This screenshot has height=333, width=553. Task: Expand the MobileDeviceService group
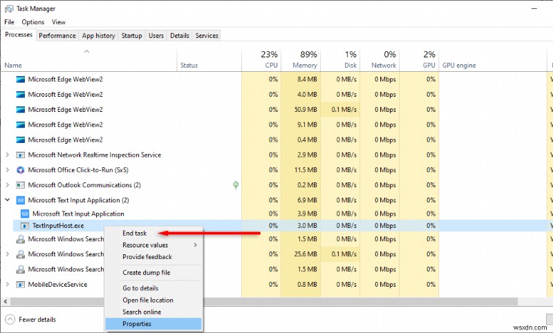8,284
